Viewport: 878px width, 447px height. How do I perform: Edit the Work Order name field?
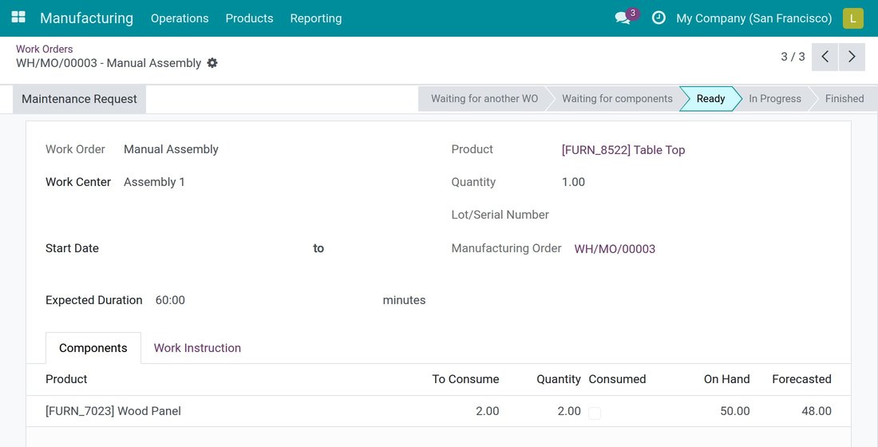tap(171, 149)
